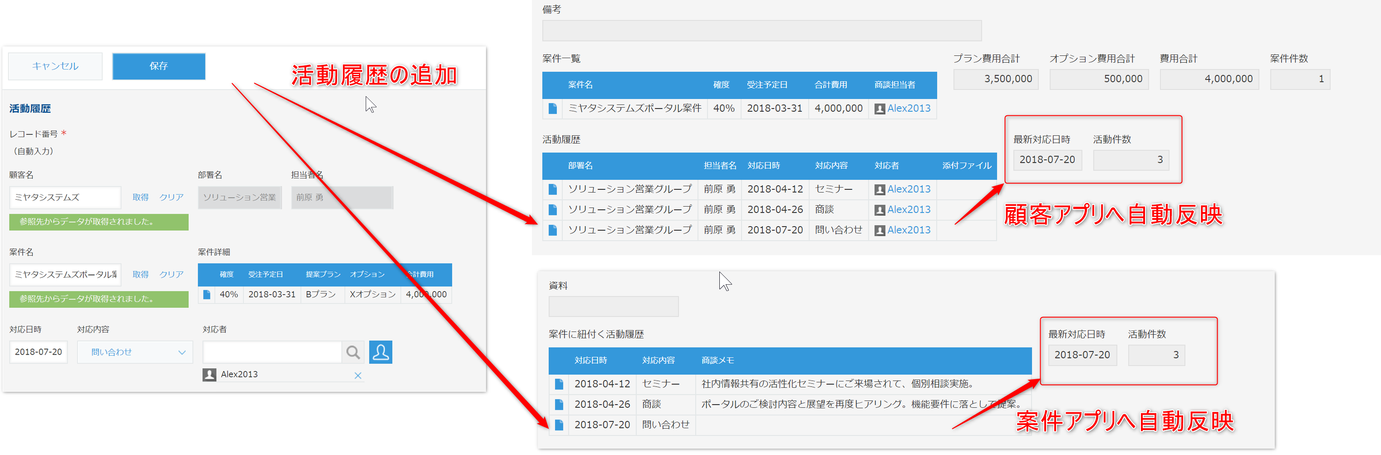
Task: Open record icon for 2018-04-26 row in 案件に紐付く活動履歴
Action: tap(559, 405)
